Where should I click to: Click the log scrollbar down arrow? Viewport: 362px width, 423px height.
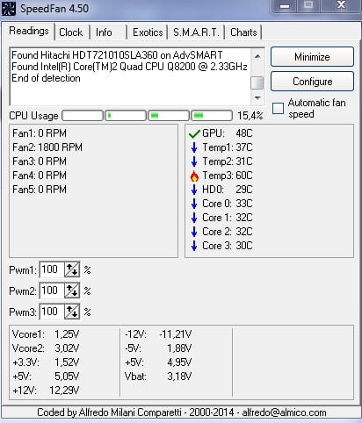(x=257, y=97)
